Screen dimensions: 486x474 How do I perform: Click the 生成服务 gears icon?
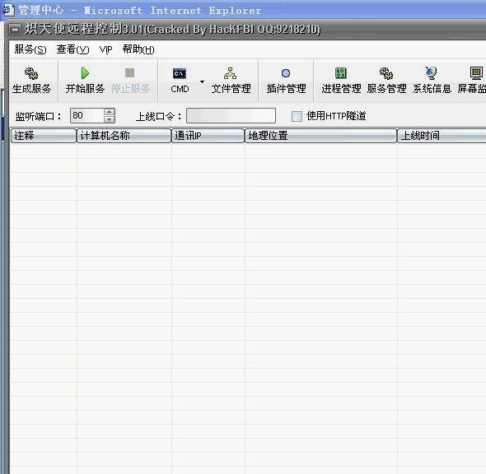[x=31, y=73]
